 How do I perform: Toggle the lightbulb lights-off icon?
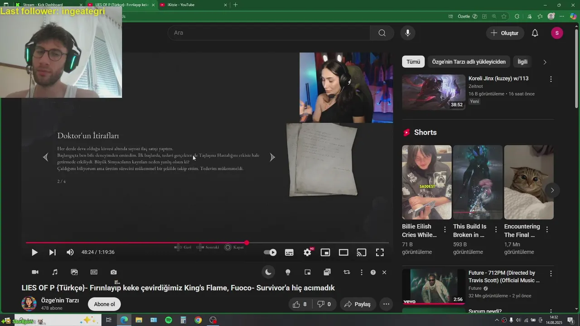pyautogui.click(x=288, y=272)
